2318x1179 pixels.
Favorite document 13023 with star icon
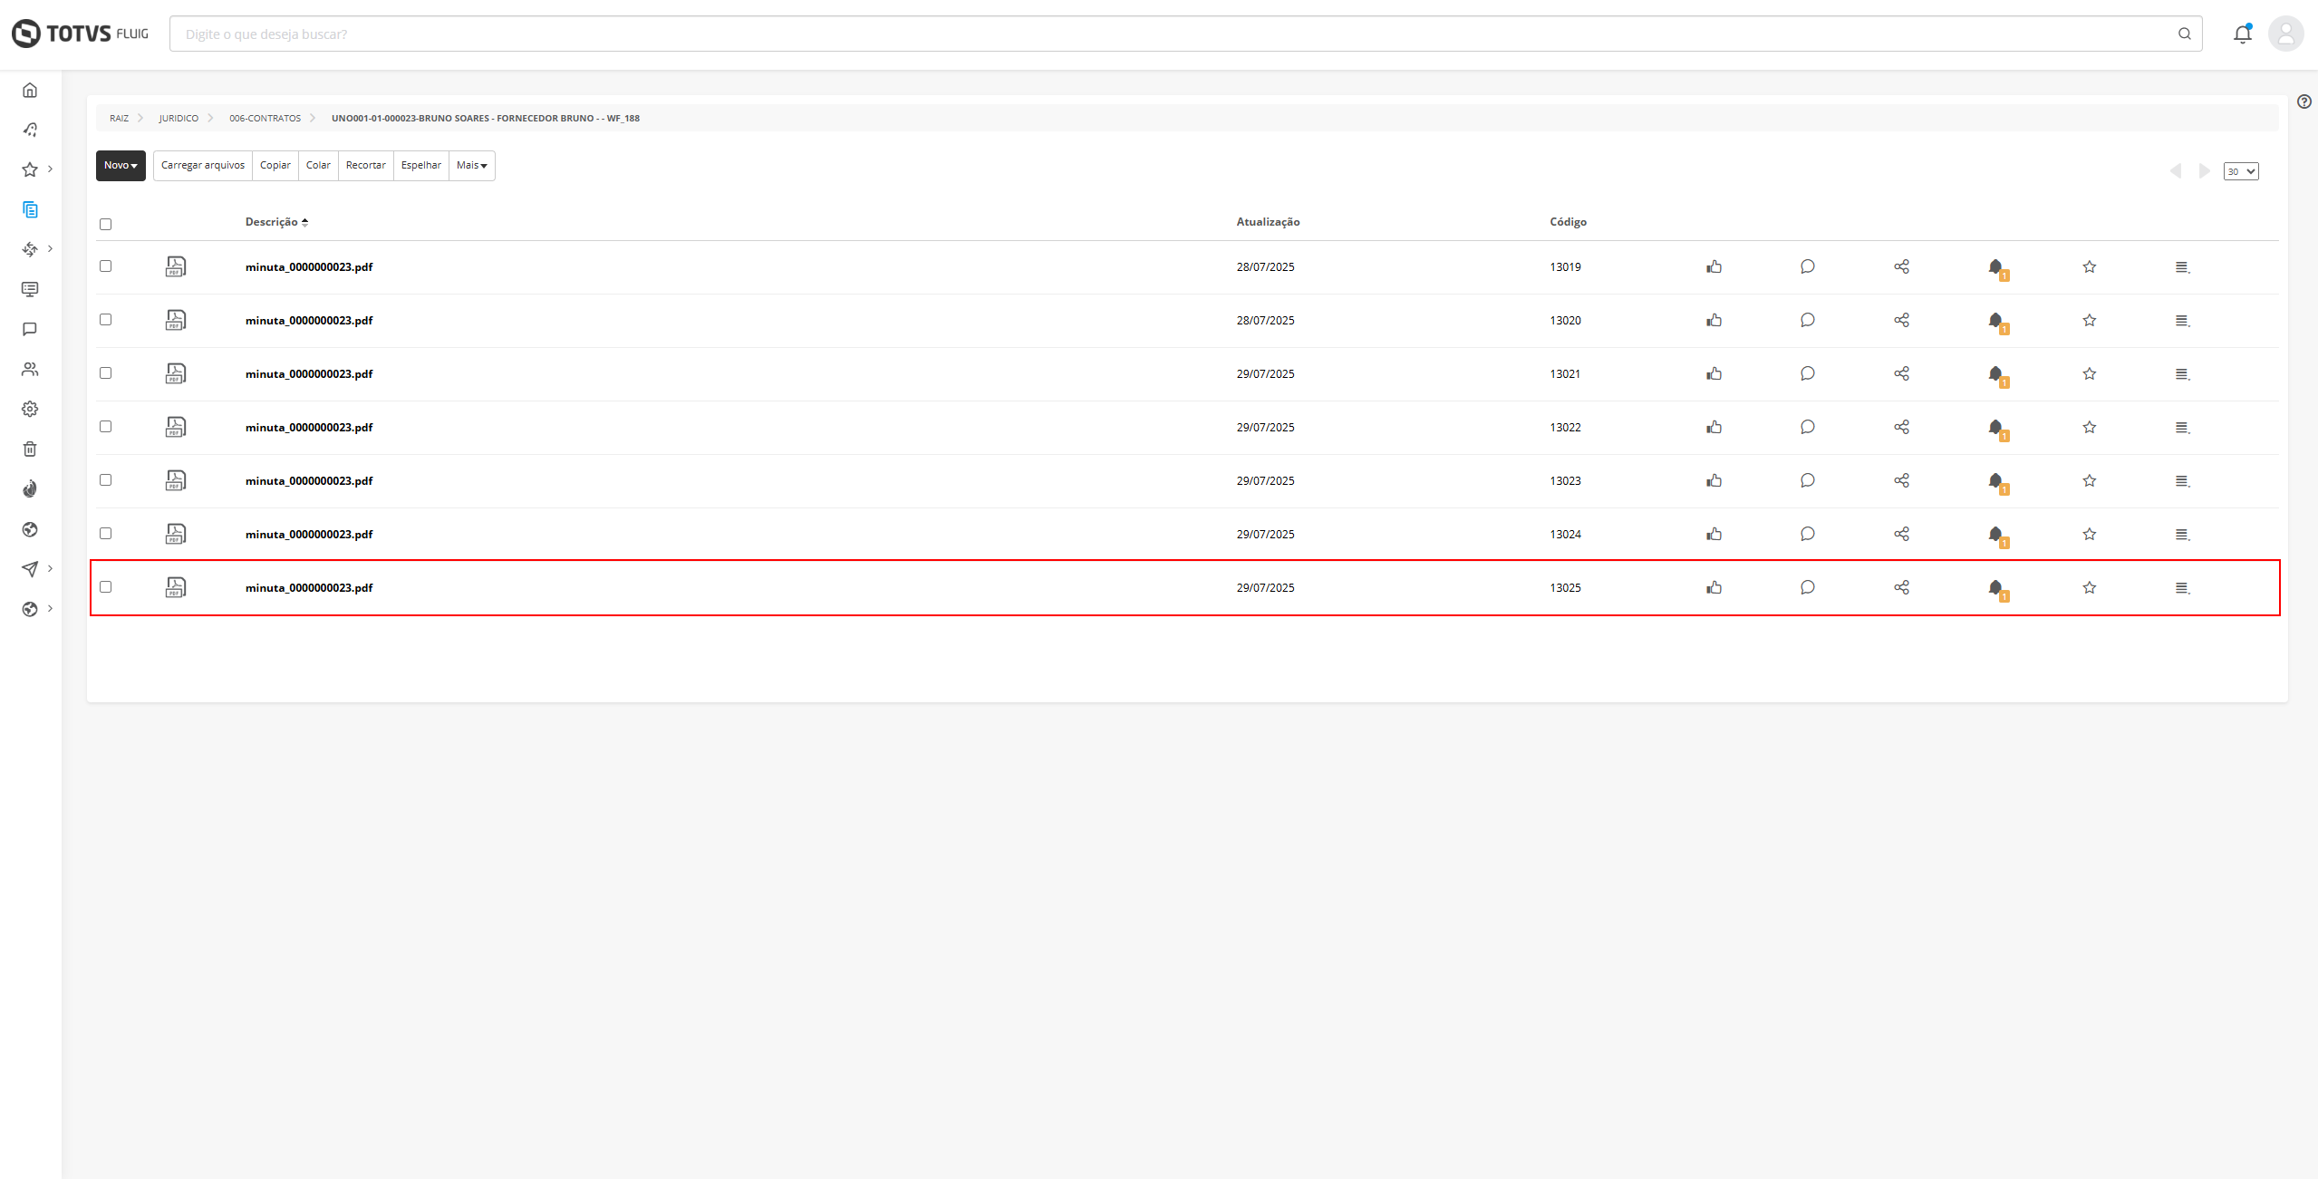point(2089,480)
